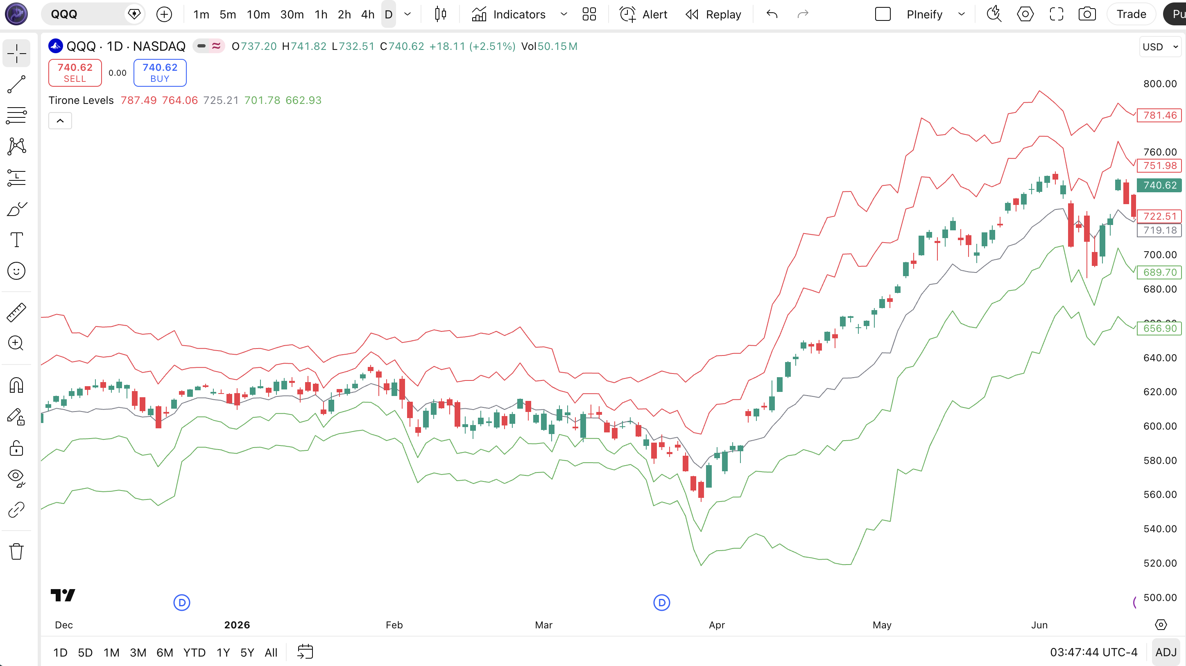Activate the zoom in tool
Image resolution: width=1186 pixels, height=666 pixels.
[16, 343]
